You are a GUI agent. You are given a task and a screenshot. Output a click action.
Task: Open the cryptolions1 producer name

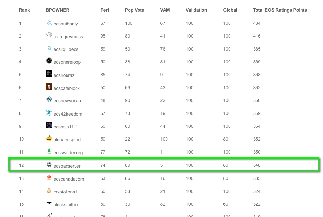click(x=65, y=192)
